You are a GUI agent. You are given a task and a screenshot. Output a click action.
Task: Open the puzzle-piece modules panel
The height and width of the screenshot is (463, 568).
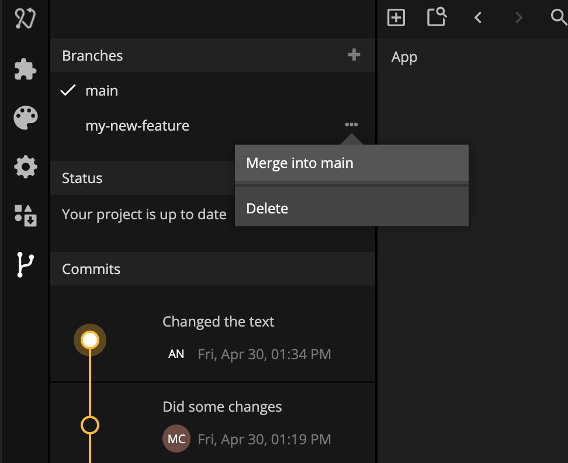click(x=25, y=69)
